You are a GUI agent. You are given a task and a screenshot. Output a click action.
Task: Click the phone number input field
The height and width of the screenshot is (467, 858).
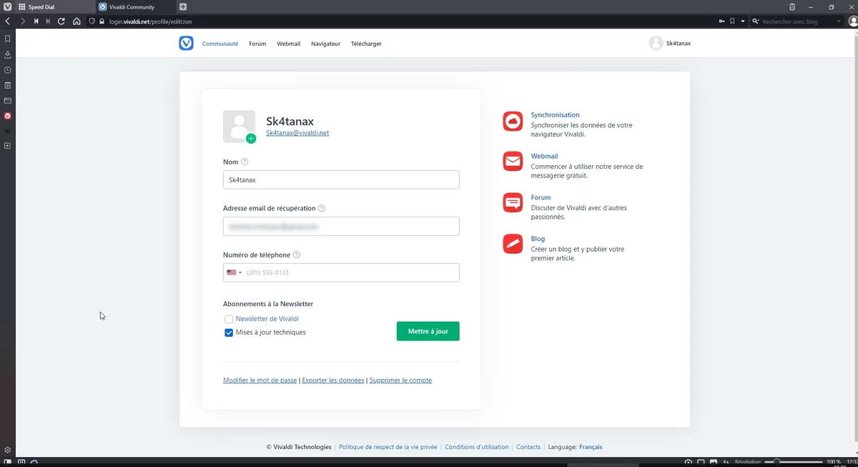click(x=341, y=272)
